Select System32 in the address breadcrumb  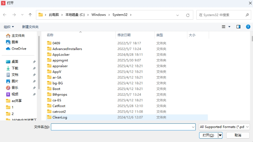[120, 15]
